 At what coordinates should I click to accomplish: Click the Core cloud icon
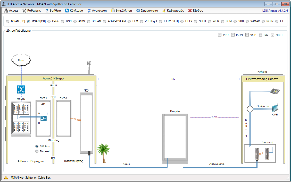pos(21,60)
